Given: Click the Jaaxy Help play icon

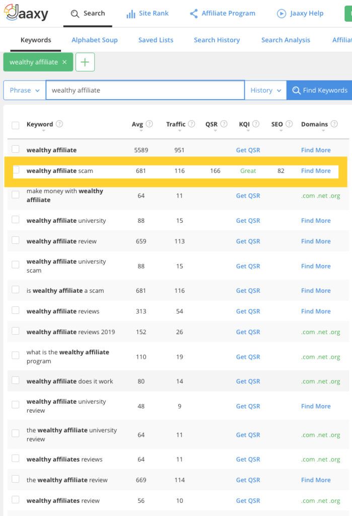Looking at the screenshot, I should (x=281, y=14).
